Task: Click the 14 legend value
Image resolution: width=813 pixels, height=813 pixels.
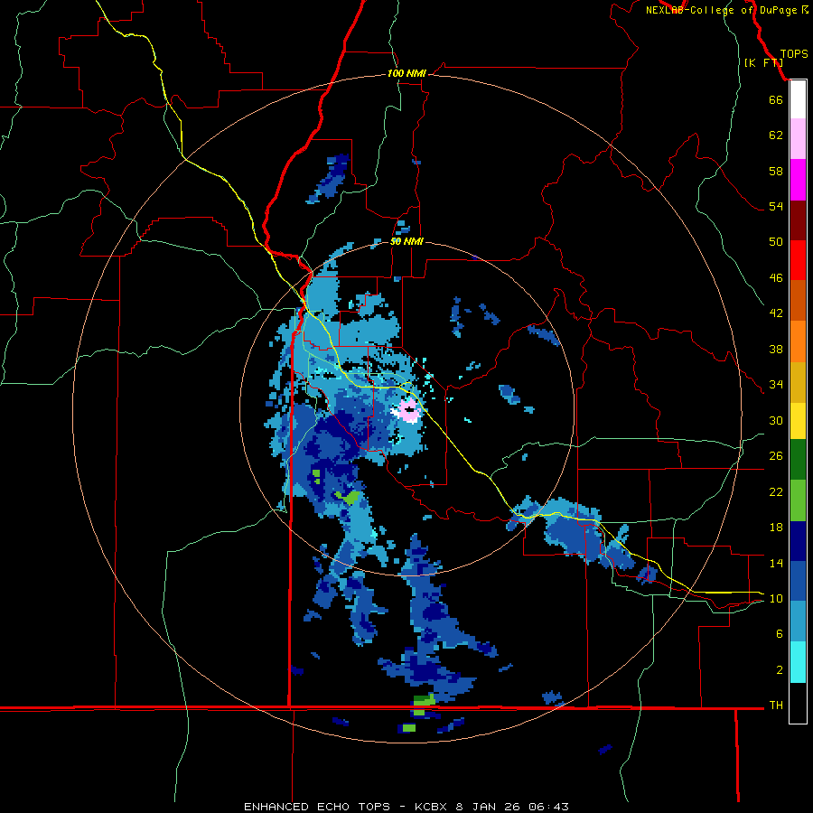Action: point(776,563)
